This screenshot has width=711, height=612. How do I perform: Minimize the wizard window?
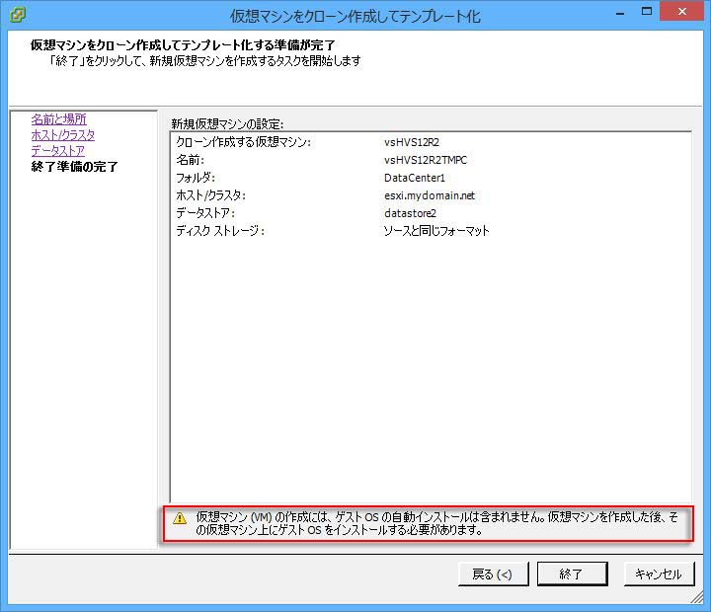(620, 12)
